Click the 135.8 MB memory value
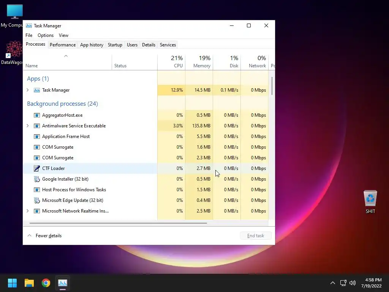The image size is (389, 292). (x=201, y=126)
